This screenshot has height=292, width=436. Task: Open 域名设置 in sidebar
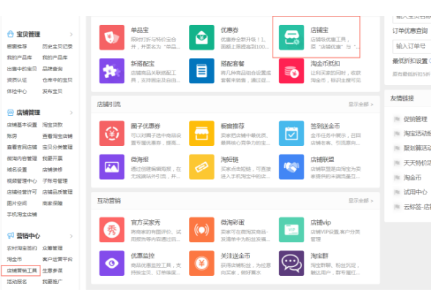click(17, 169)
